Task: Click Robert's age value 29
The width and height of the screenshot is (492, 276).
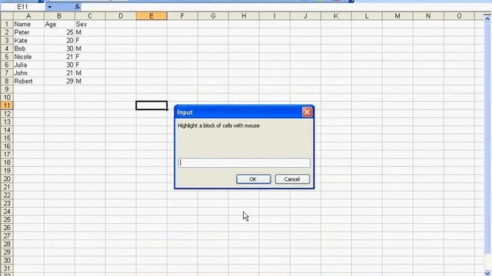Action: (59, 81)
